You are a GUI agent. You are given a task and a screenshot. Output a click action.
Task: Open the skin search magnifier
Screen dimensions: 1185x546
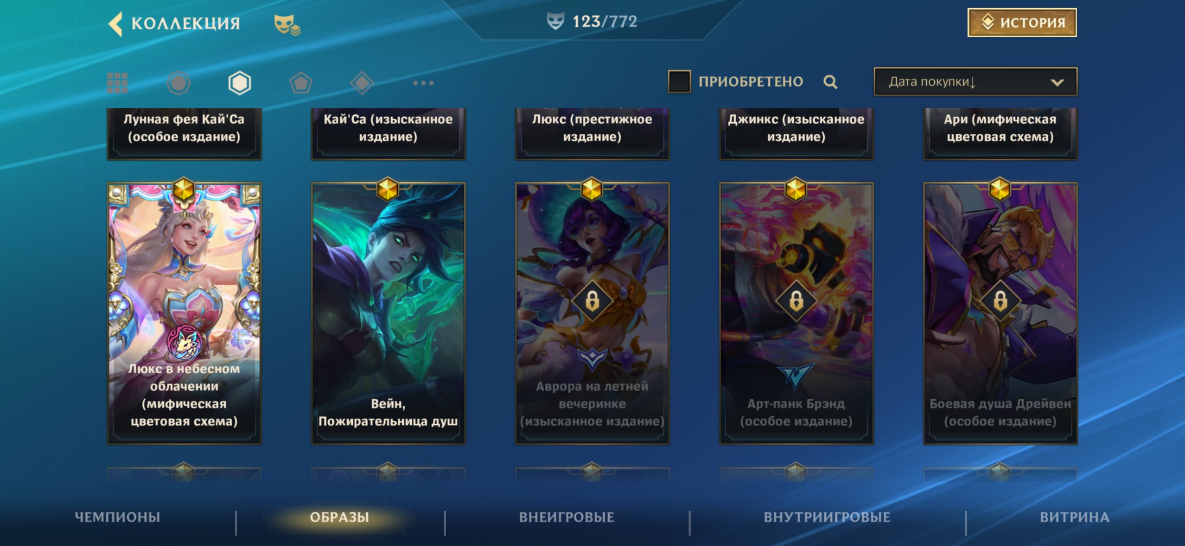[830, 82]
